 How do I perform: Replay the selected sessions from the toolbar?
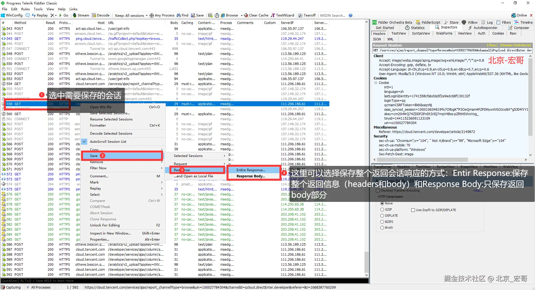tap(40, 15)
